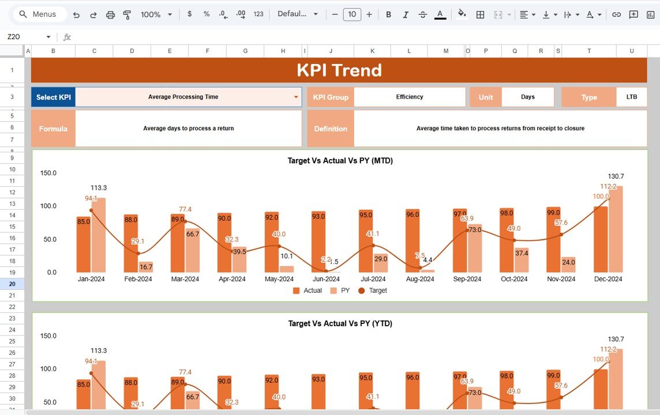
Task: Open horizontal align menu
Action: [x=527, y=14]
